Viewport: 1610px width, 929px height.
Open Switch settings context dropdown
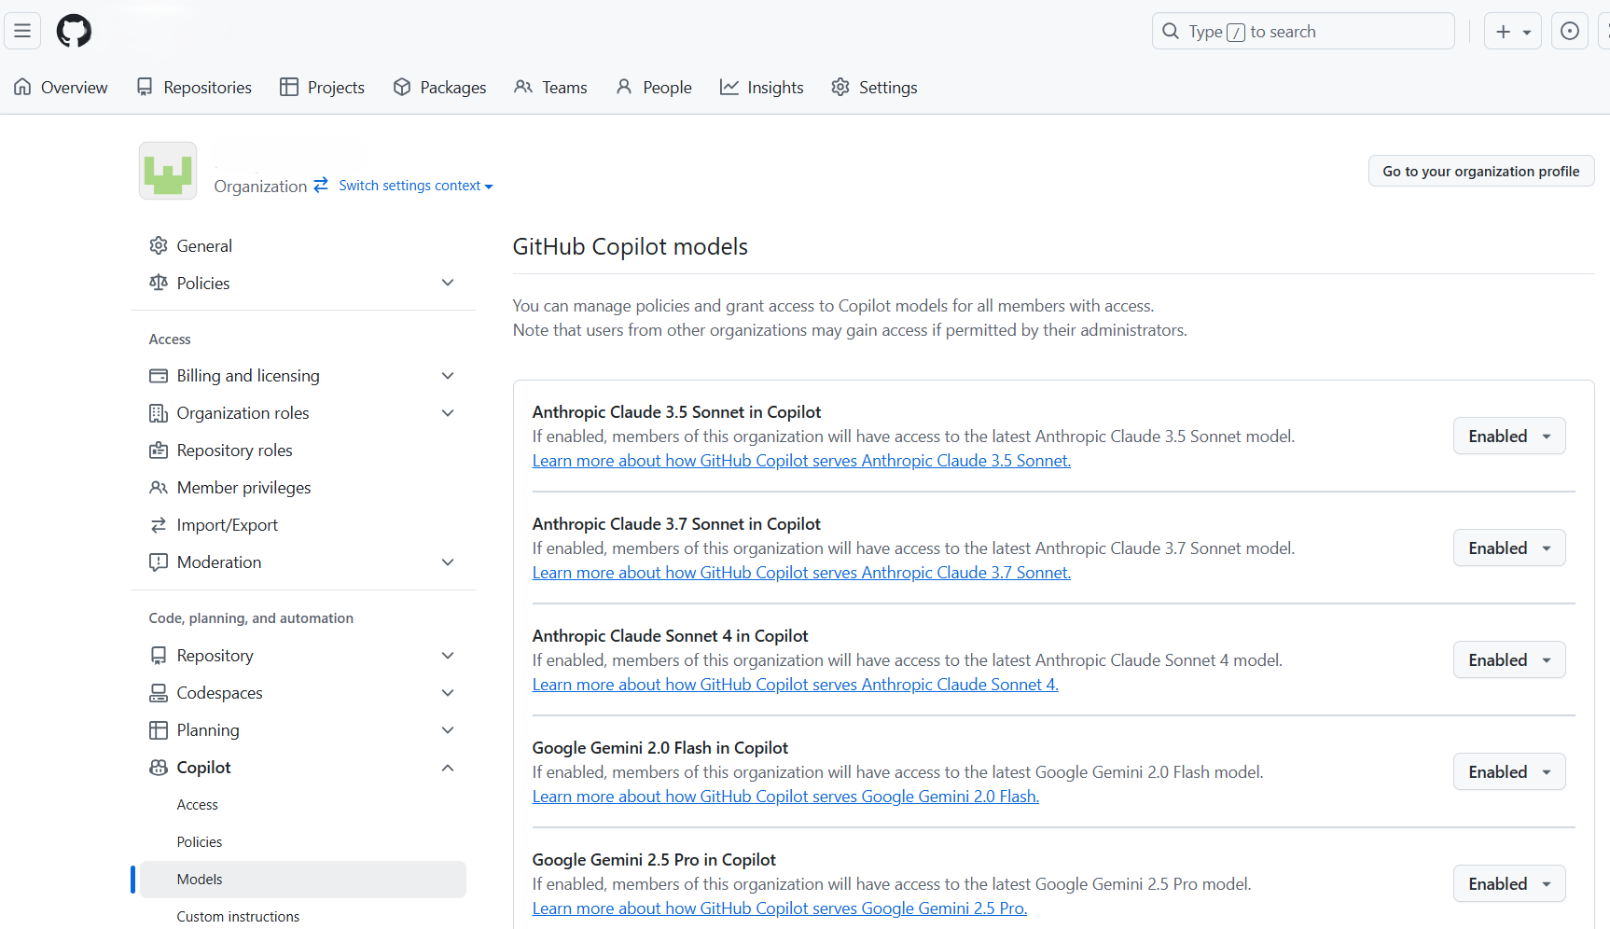click(x=416, y=186)
